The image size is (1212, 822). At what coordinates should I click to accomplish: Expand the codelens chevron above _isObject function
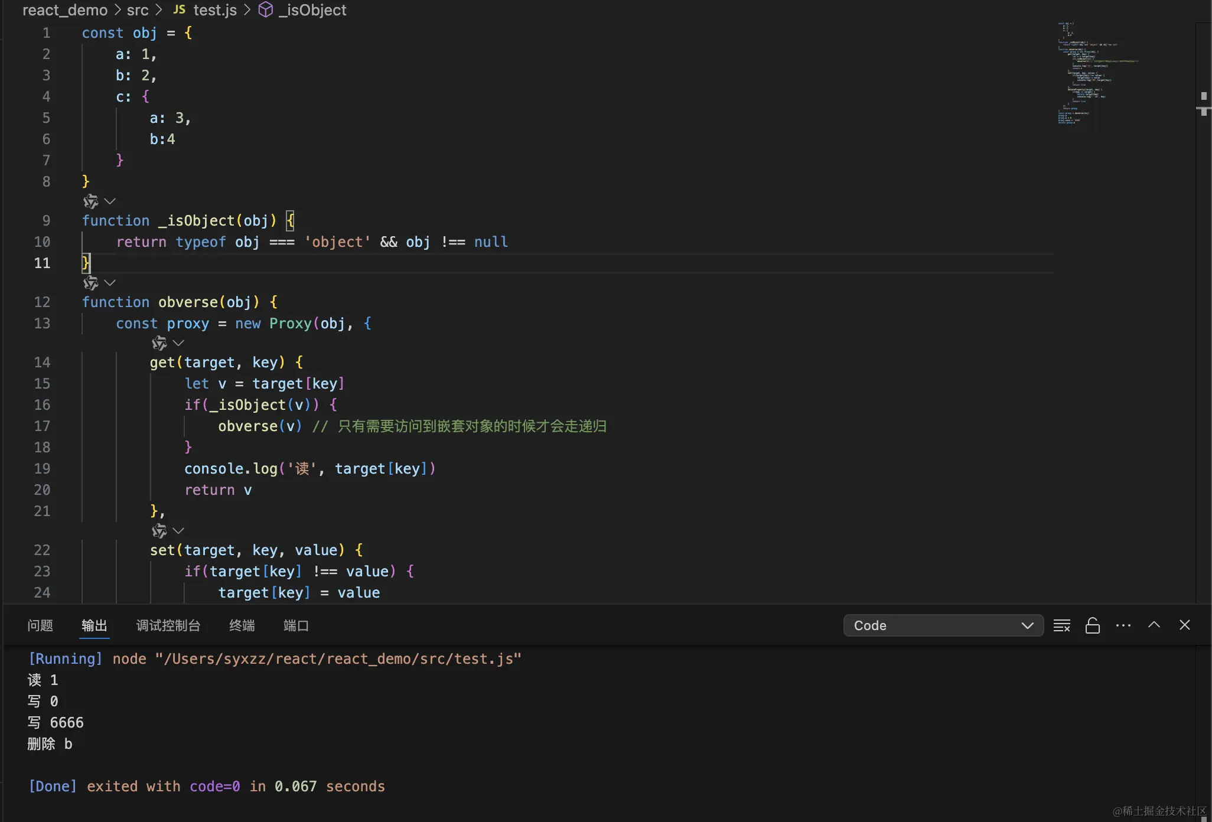tap(110, 201)
